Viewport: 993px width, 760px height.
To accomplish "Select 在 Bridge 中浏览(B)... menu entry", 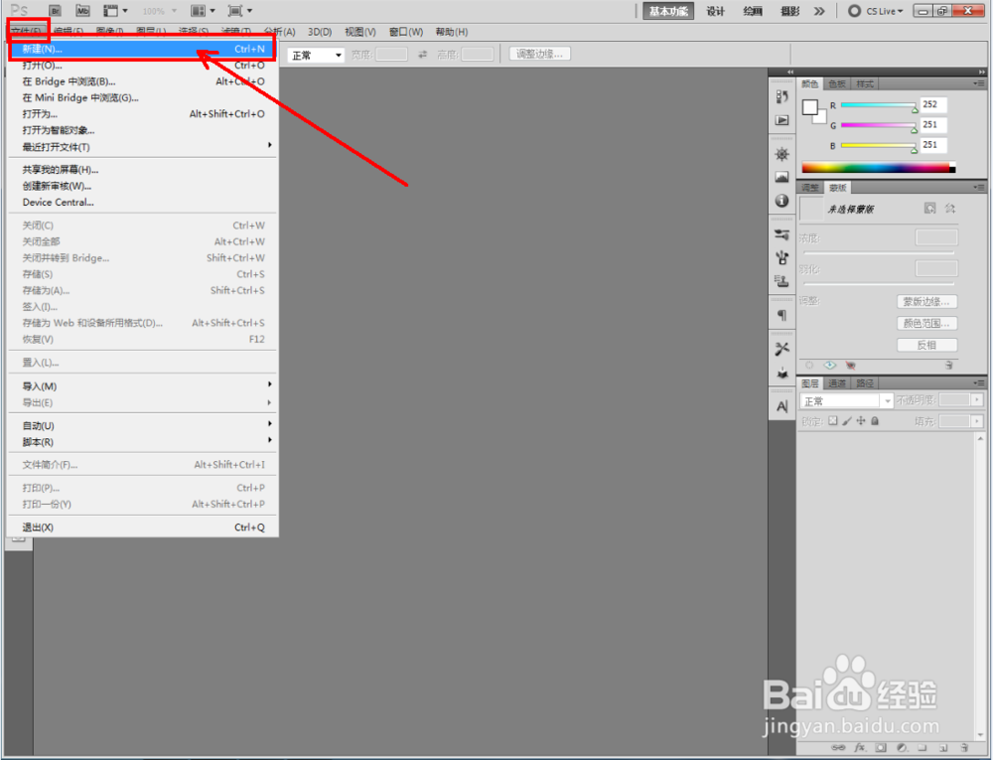I will pos(143,81).
